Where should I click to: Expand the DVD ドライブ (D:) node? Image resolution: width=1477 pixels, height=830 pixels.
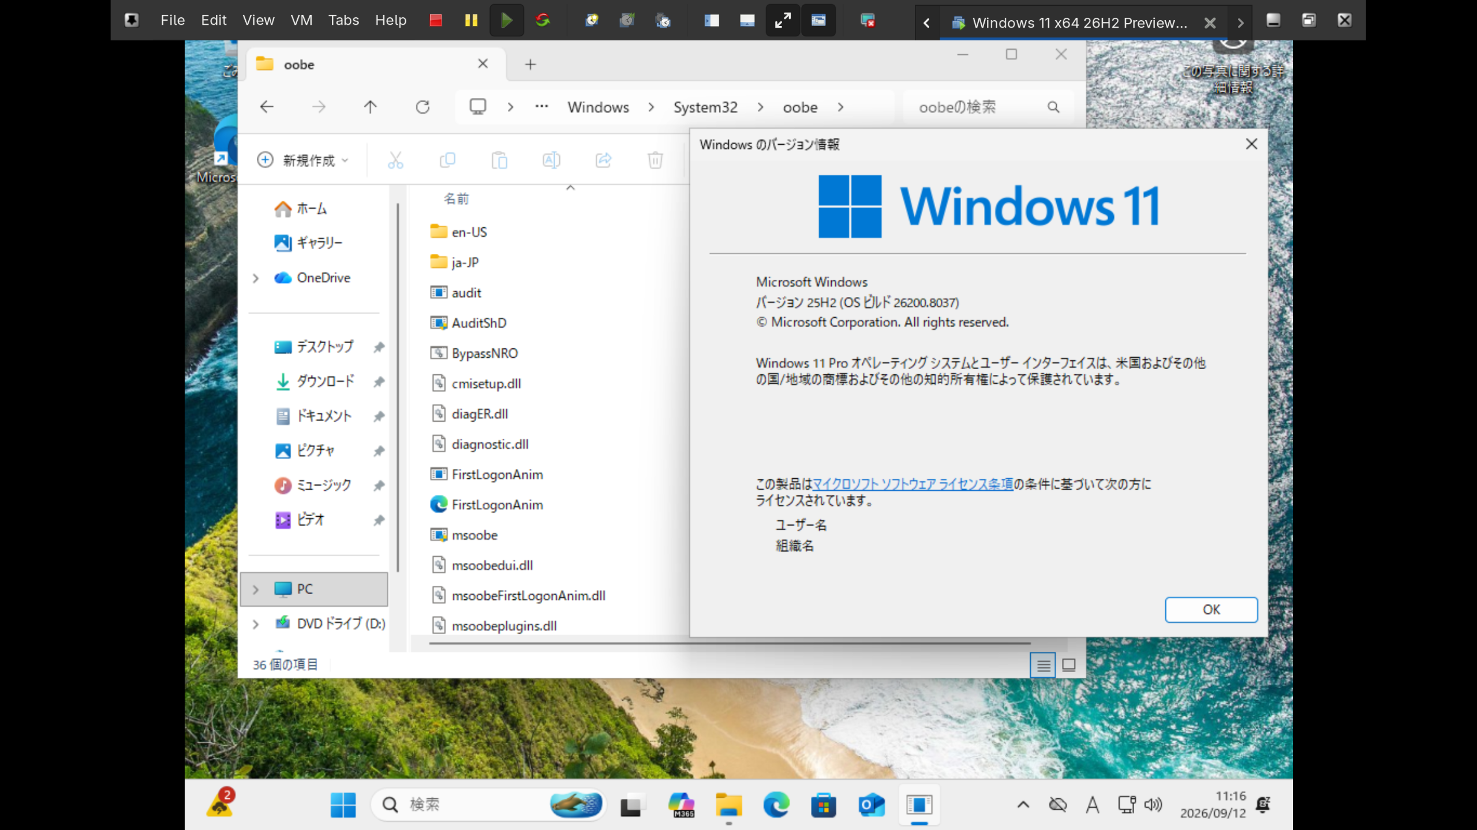tap(256, 624)
